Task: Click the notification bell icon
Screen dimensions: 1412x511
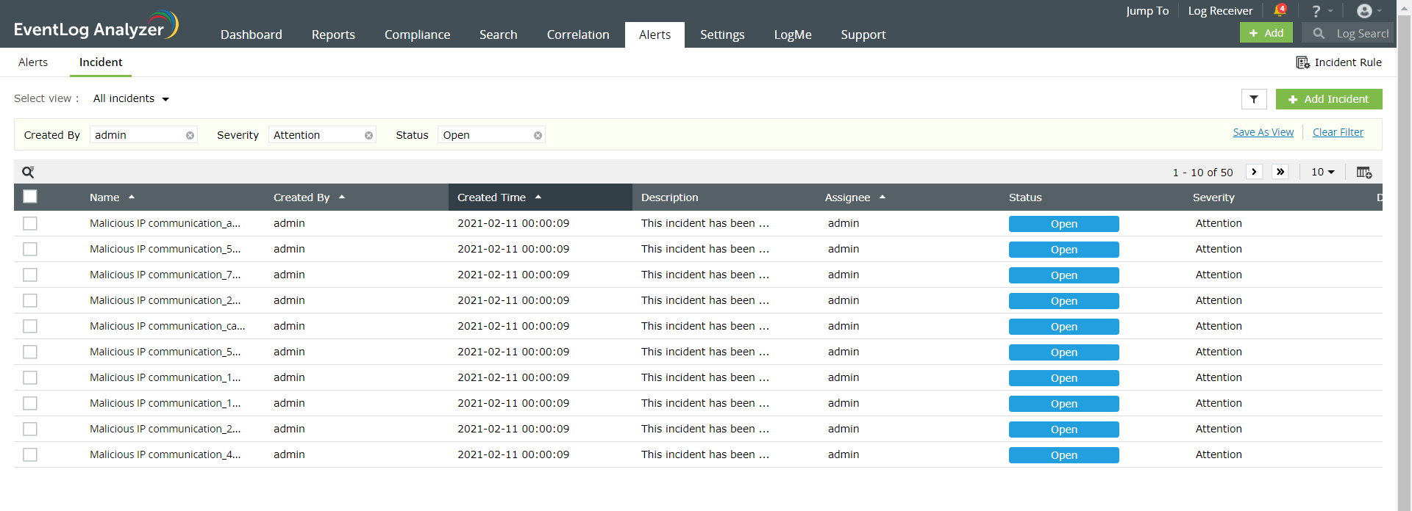Action: [1279, 10]
